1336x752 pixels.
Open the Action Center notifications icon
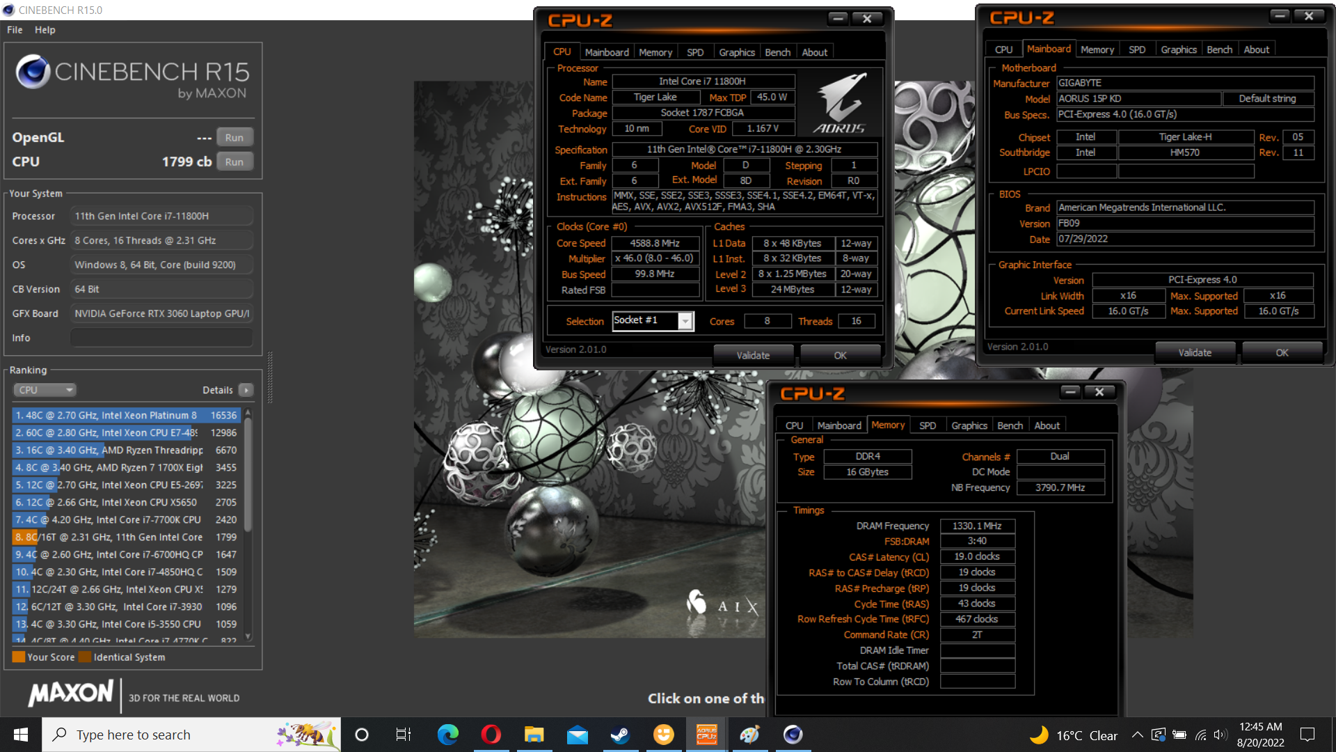pos(1307,735)
